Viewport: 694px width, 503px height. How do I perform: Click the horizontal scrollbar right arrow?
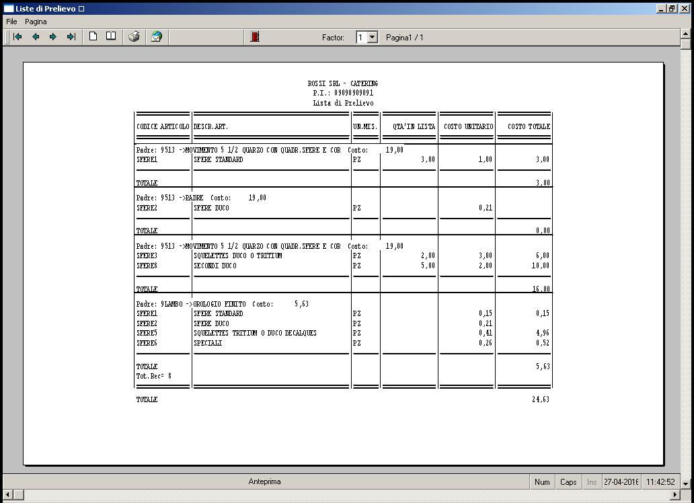675,494
